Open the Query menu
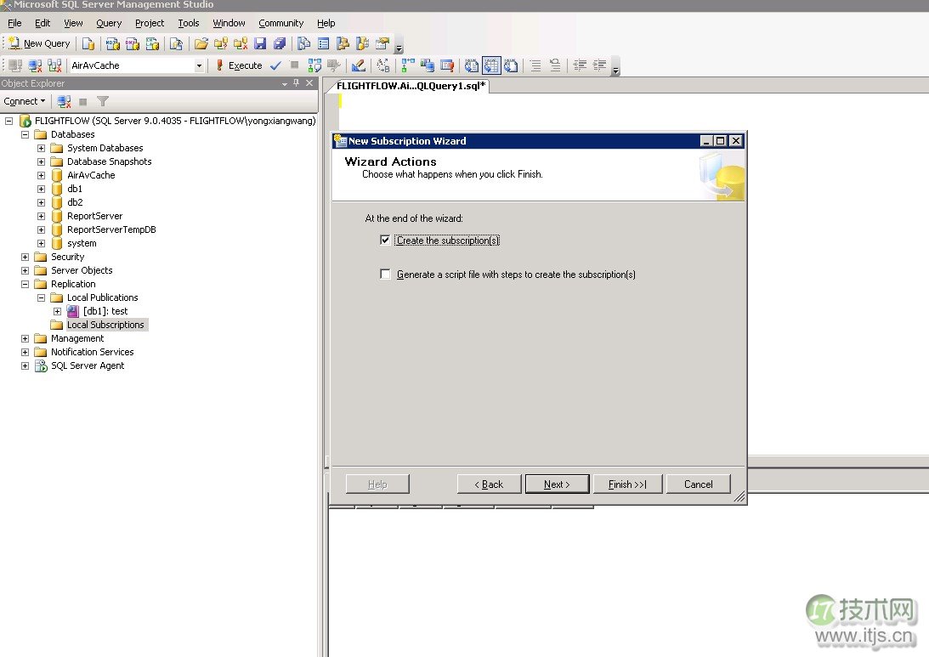This screenshot has height=657, width=929. (x=109, y=23)
